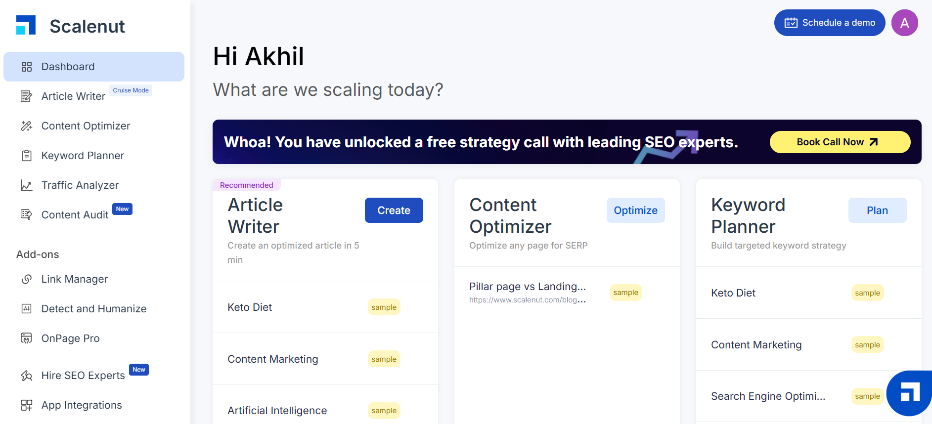Click the Traffic Analyzer chart icon
Image resolution: width=932 pixels, height=424 pixels.
pyautogui.click(x=27, y=185)
